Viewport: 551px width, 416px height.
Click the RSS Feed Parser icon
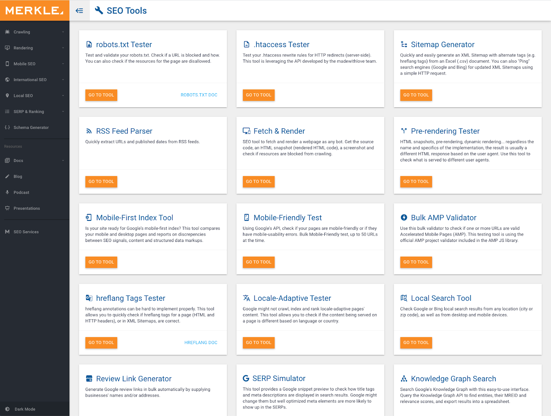89,131
